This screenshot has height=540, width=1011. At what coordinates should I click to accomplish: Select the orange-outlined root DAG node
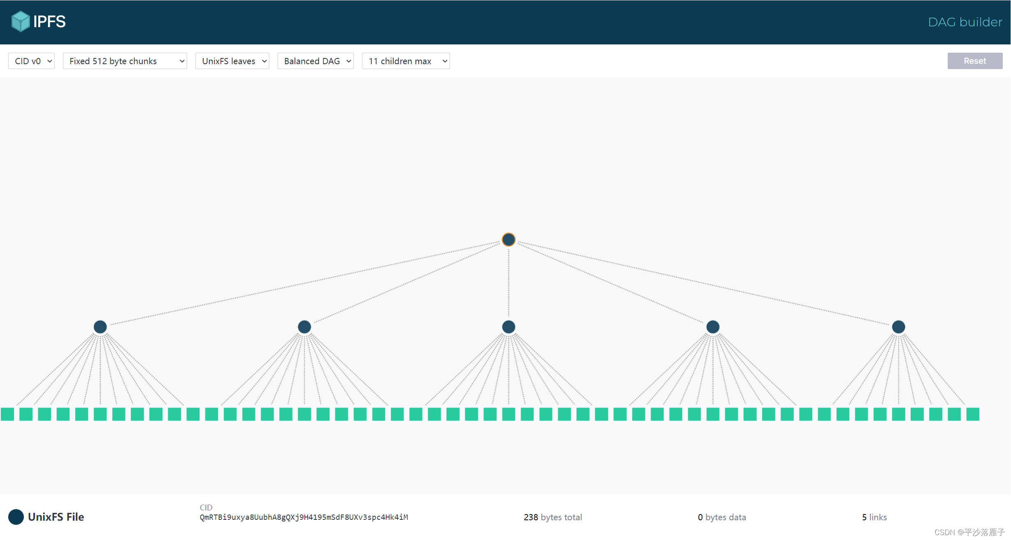pos(508,239)
